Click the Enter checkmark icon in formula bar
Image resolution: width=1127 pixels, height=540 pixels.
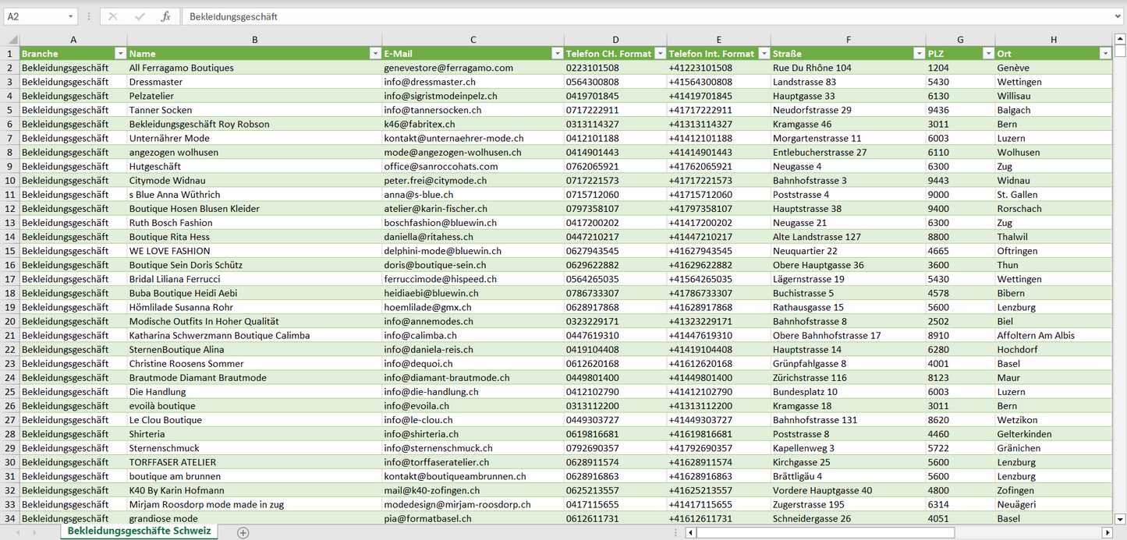click(x=140, y=16)
